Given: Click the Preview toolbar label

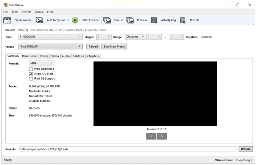Looking at the screenshot, I should pos(142,20).
